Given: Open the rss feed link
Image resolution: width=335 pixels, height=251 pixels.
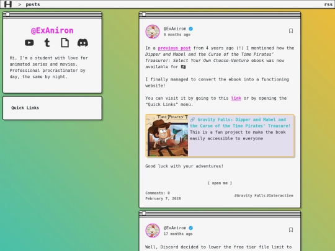Looking at the screenshot, I should pos(328,4).
